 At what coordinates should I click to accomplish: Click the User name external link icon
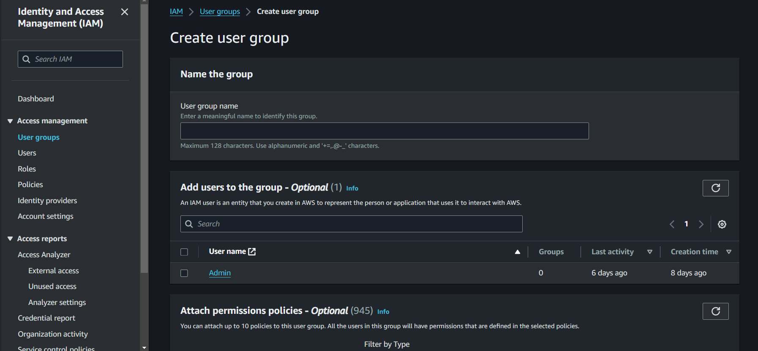click(252, 252)
